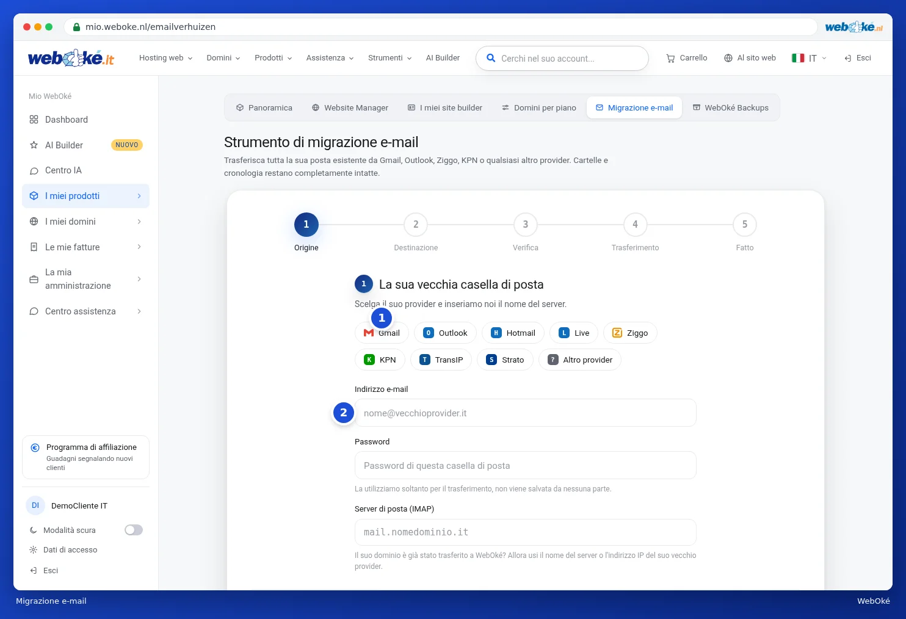Select Hotmail as provider
906x619 pixels.
[513, 333]
